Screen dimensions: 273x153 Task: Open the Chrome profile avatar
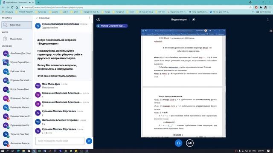pos(265,8)
